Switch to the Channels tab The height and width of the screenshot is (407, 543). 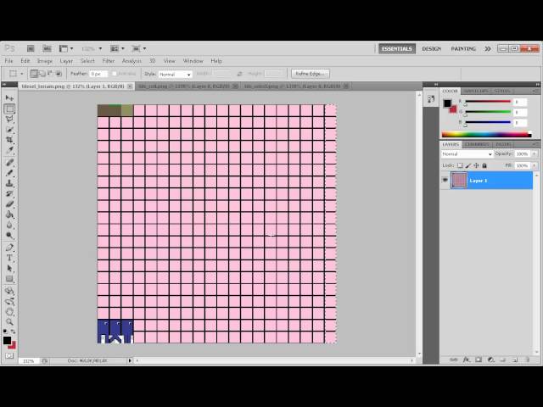click(x=477, y=144)
